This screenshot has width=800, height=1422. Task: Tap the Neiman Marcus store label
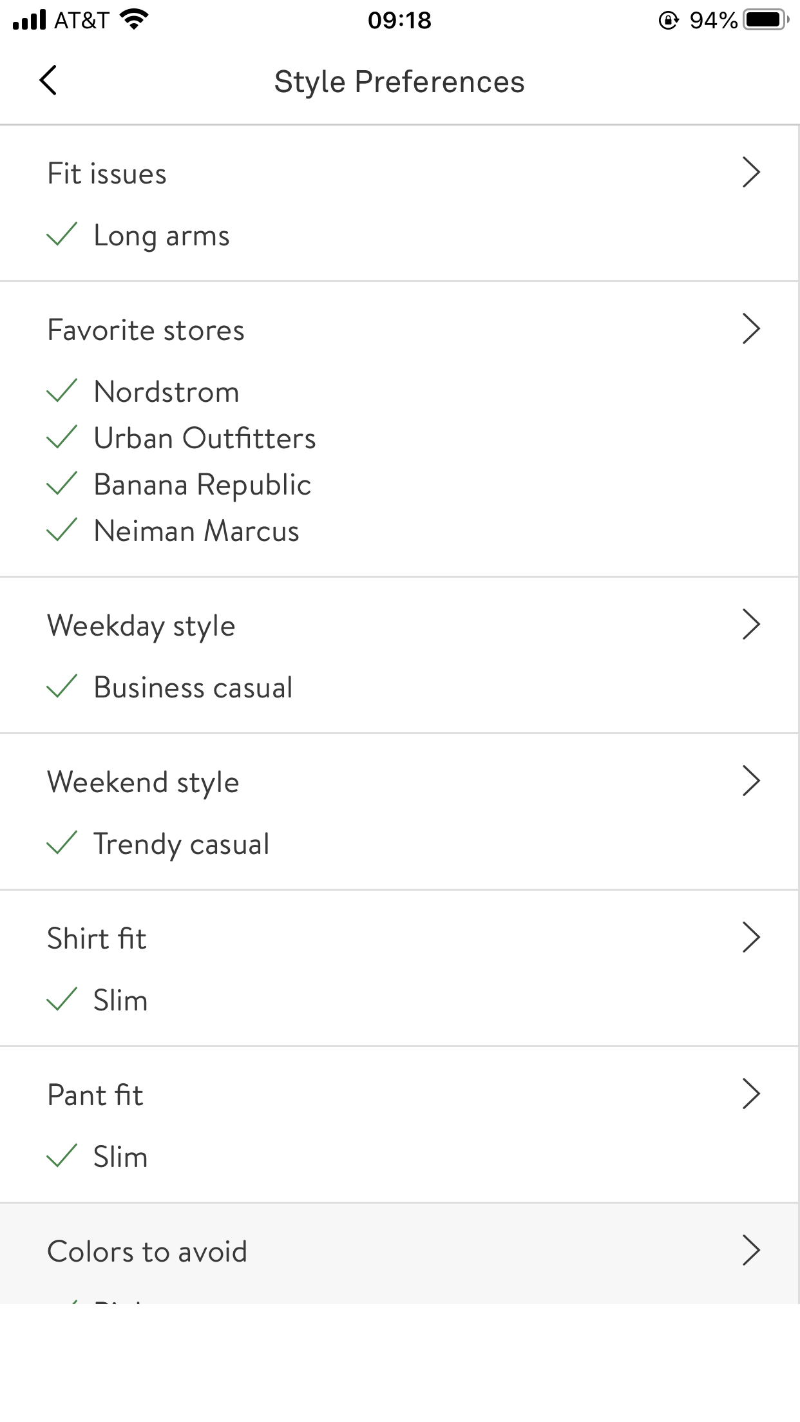196,531
